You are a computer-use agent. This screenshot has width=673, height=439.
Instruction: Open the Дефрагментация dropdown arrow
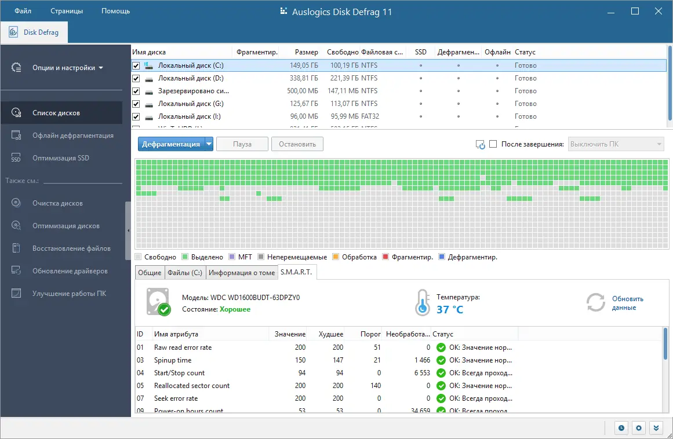[x=208, y=144]
